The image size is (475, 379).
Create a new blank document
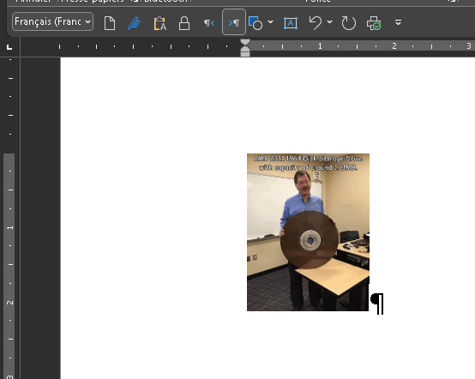click(110, 23)
